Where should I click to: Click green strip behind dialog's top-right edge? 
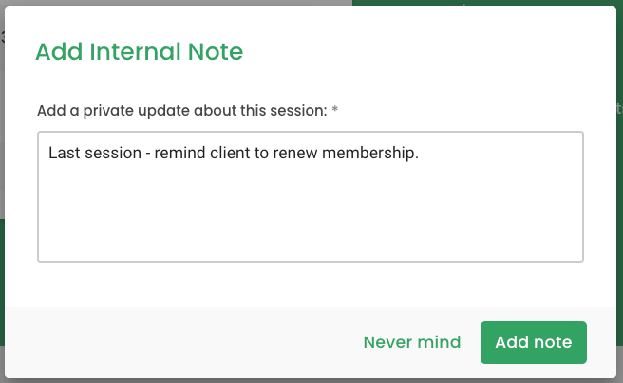point(484,3)
